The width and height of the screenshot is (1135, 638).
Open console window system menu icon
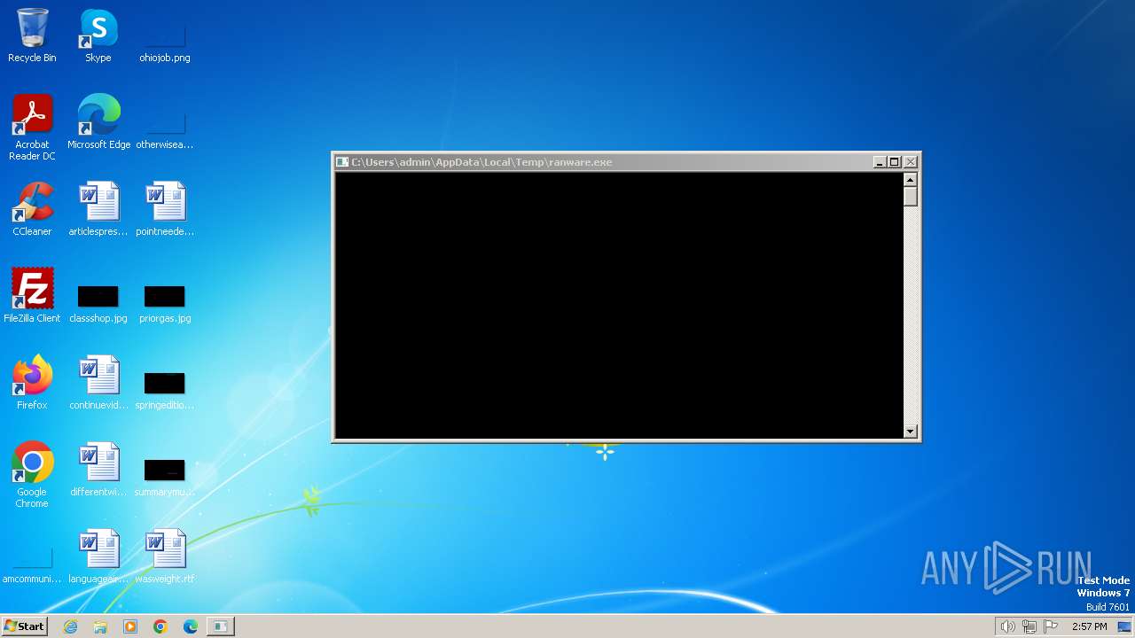(342, 162)
